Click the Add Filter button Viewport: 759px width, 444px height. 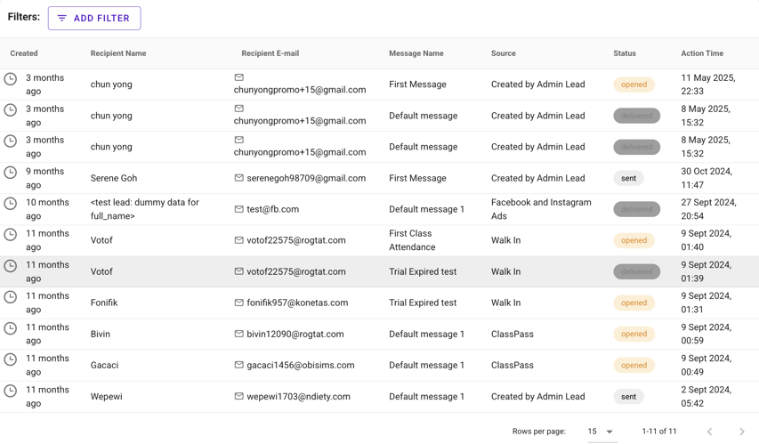[x=94, y=19]
